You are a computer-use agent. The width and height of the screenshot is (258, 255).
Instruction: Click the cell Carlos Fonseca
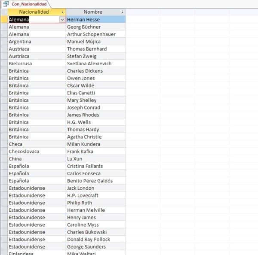click(x=96, y=173)
